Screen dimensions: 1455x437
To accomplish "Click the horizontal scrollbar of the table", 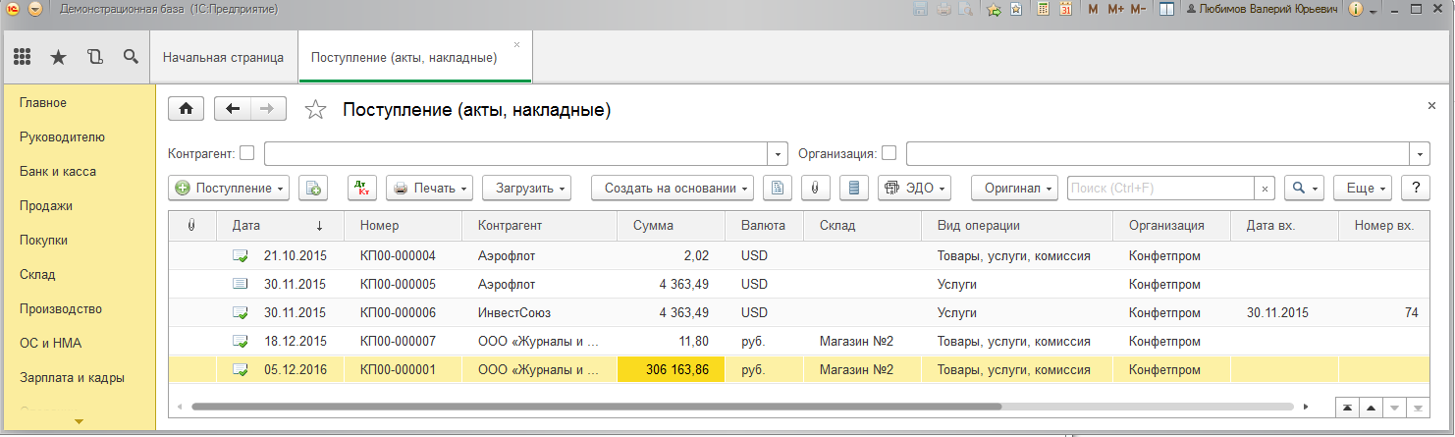I will (x=597, y=406).
